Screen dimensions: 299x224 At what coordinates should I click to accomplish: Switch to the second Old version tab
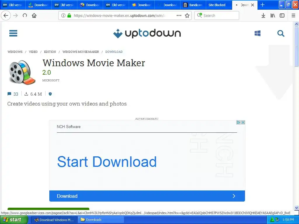pyautogui.click(x=65, y=5)
